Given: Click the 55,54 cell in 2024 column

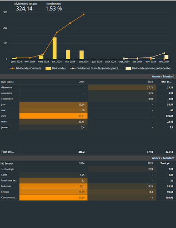Looking at the screenshot, I should click(x=53, y=104).
